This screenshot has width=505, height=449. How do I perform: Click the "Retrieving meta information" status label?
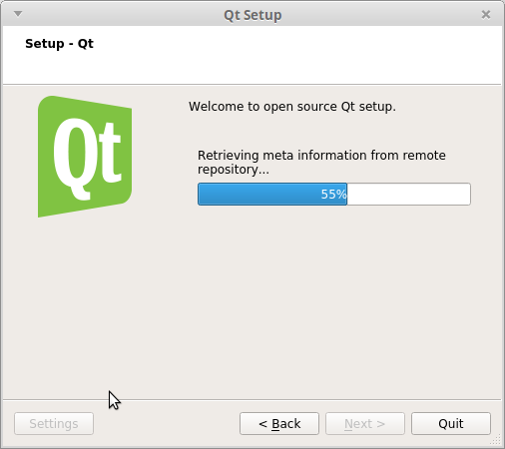tap(321, 162)
